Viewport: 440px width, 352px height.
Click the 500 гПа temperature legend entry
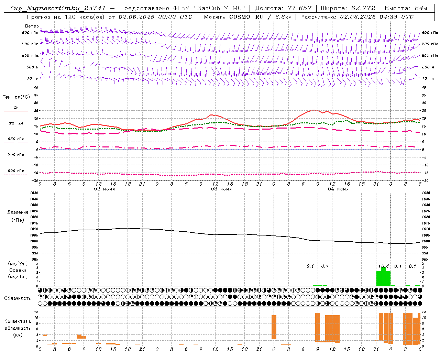[16, 171]
